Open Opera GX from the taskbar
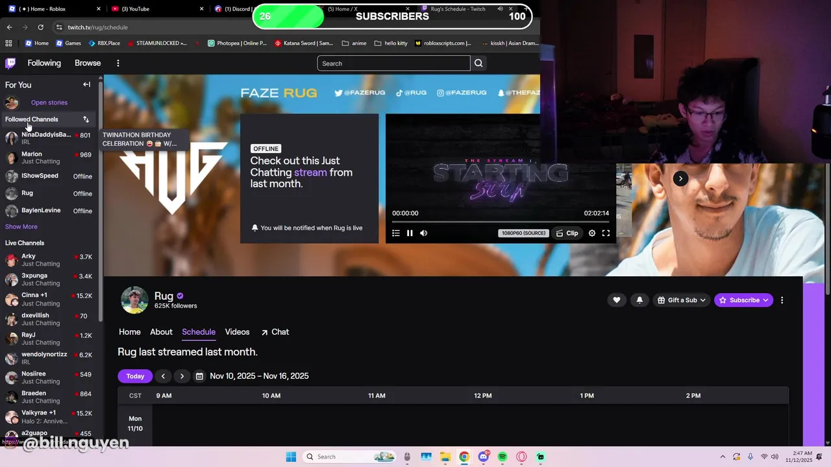Screen dimensions: 831x467 point(521,457)
